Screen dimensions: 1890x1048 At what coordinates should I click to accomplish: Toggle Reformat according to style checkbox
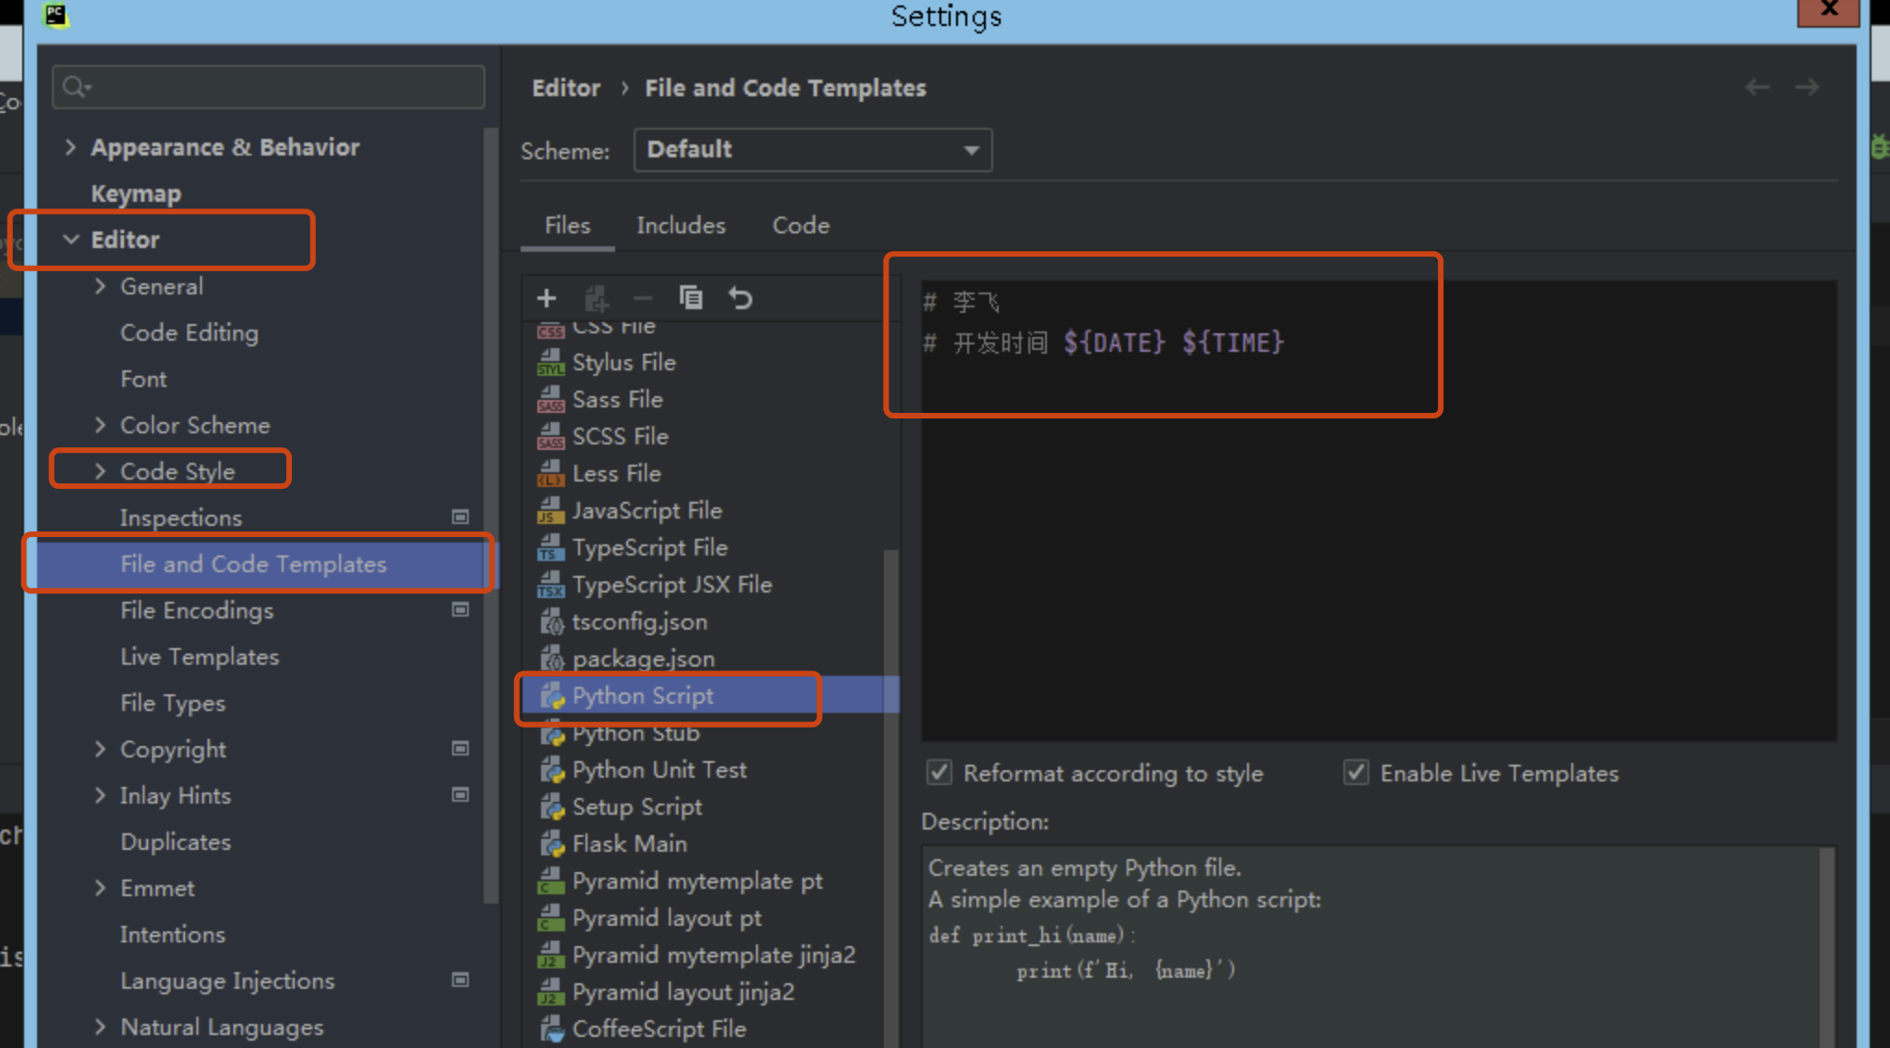pyautogui.click(x=939, y=773)
